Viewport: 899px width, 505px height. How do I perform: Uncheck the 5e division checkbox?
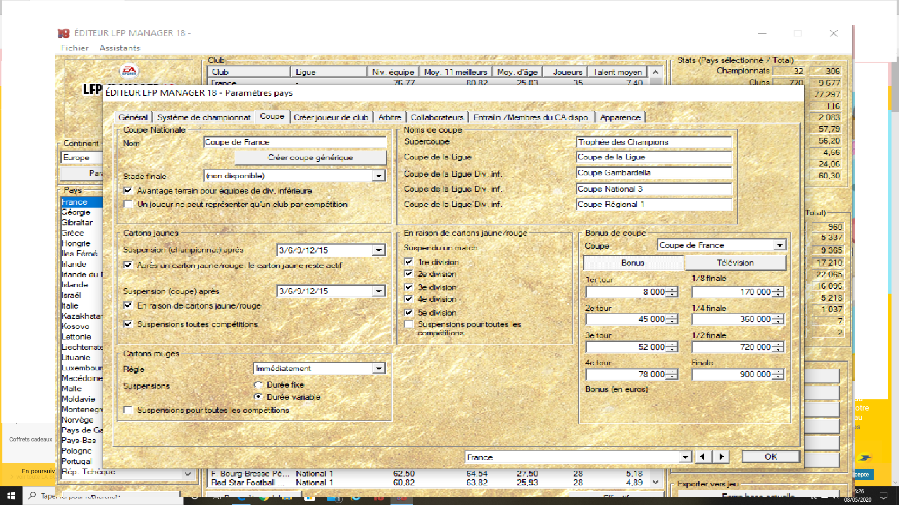point(409,312)
